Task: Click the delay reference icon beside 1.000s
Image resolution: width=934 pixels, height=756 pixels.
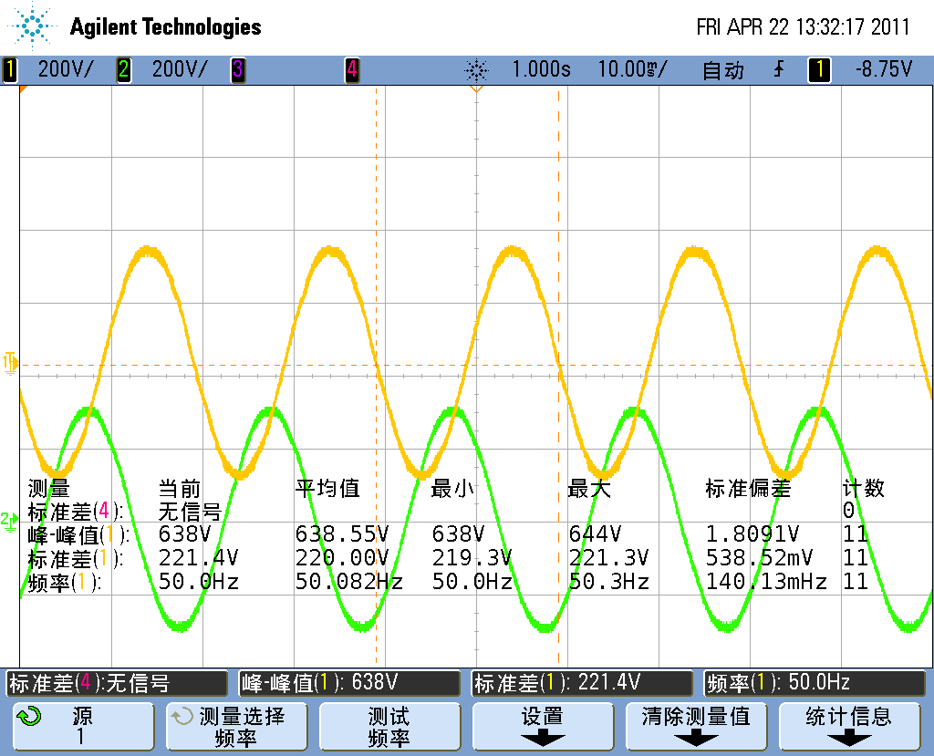Action: coord(476,69)
